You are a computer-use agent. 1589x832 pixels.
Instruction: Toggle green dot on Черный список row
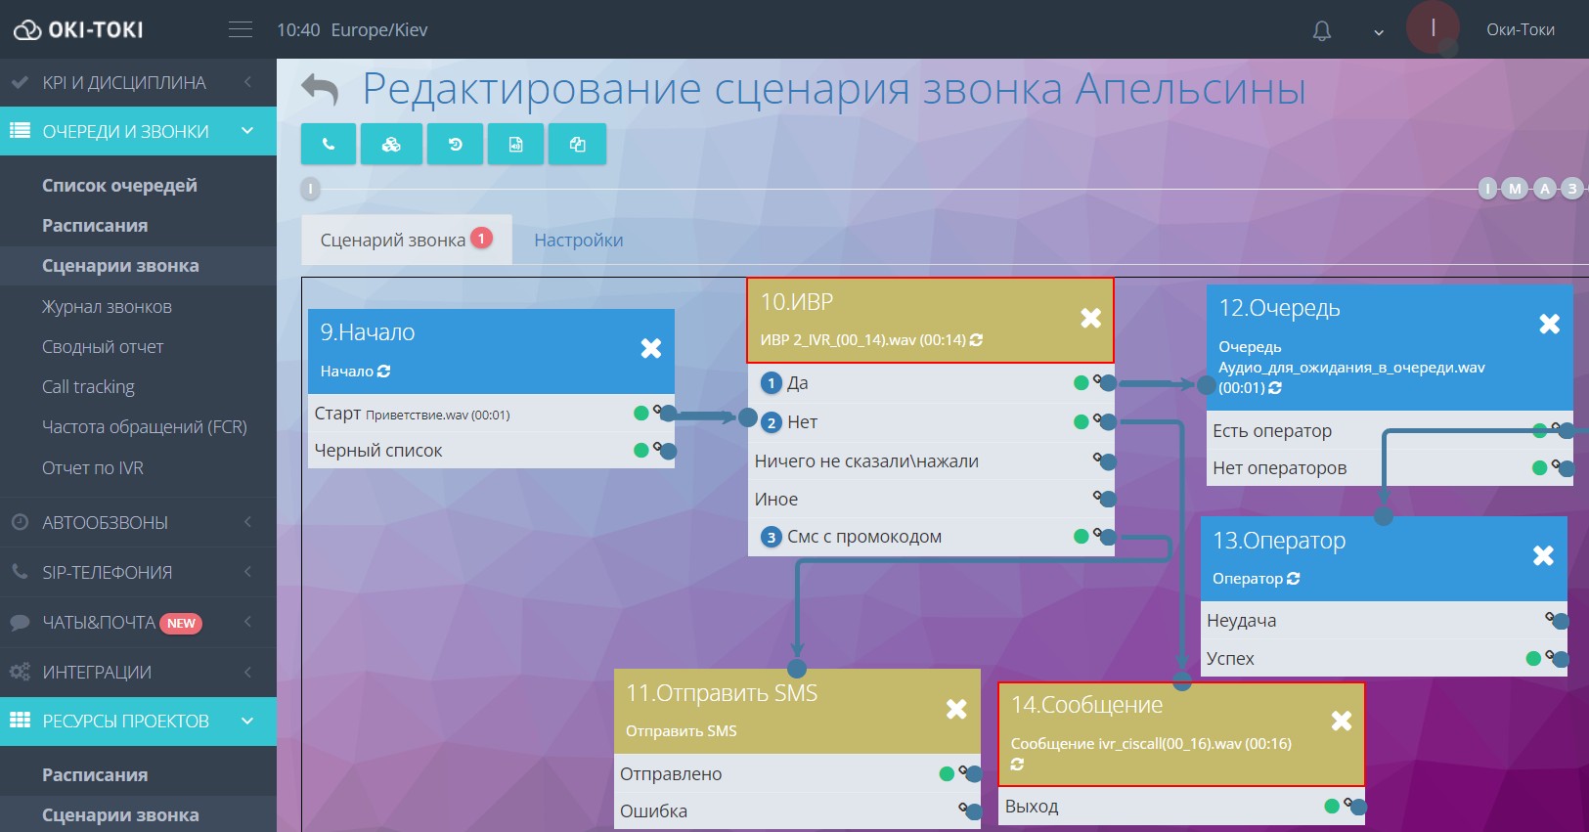[641, 450]
